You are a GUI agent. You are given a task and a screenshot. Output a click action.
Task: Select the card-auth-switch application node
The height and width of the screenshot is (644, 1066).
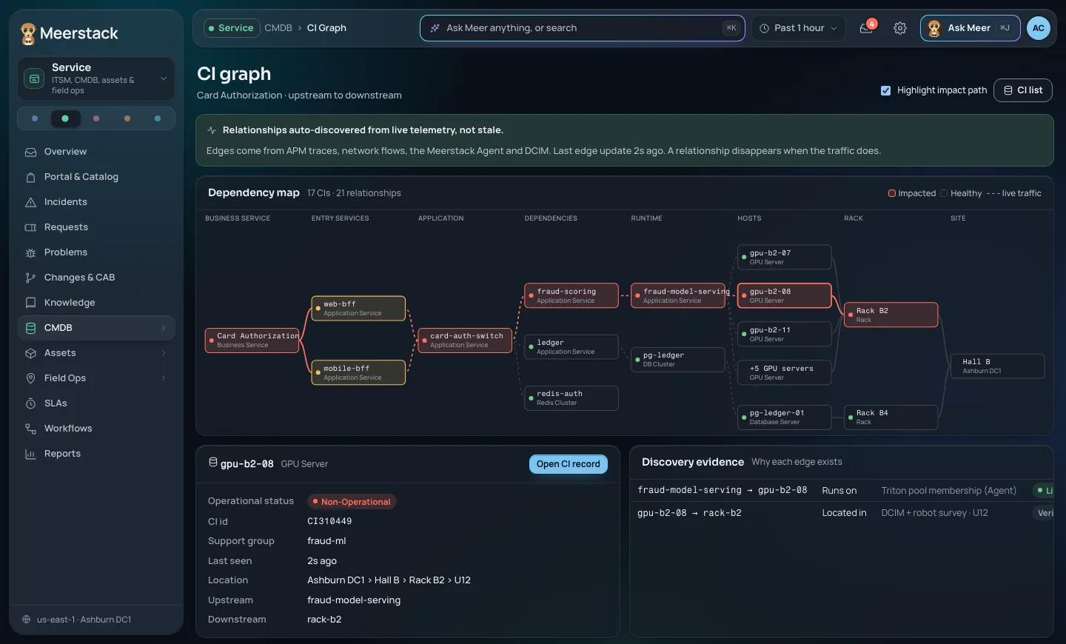pyautogui.click(x=465, y=341)
